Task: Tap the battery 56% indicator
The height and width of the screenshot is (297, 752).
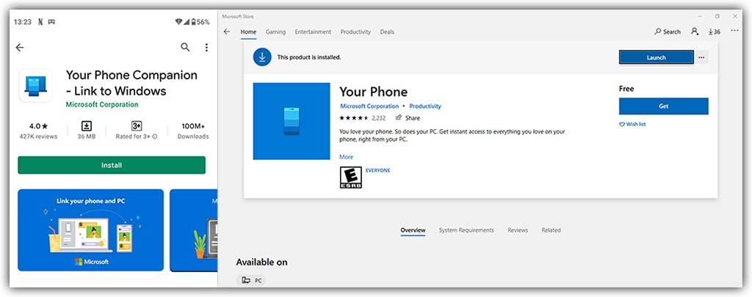Action: [x=200, y=22]
